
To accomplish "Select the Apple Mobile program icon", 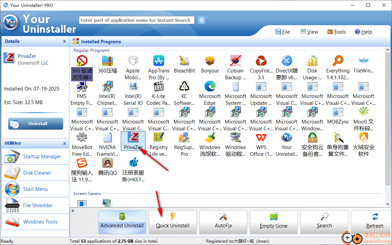I will pyautogui.click(x=133, y=61).
